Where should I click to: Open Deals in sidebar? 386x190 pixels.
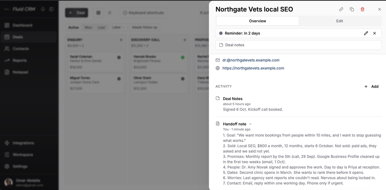29,37
